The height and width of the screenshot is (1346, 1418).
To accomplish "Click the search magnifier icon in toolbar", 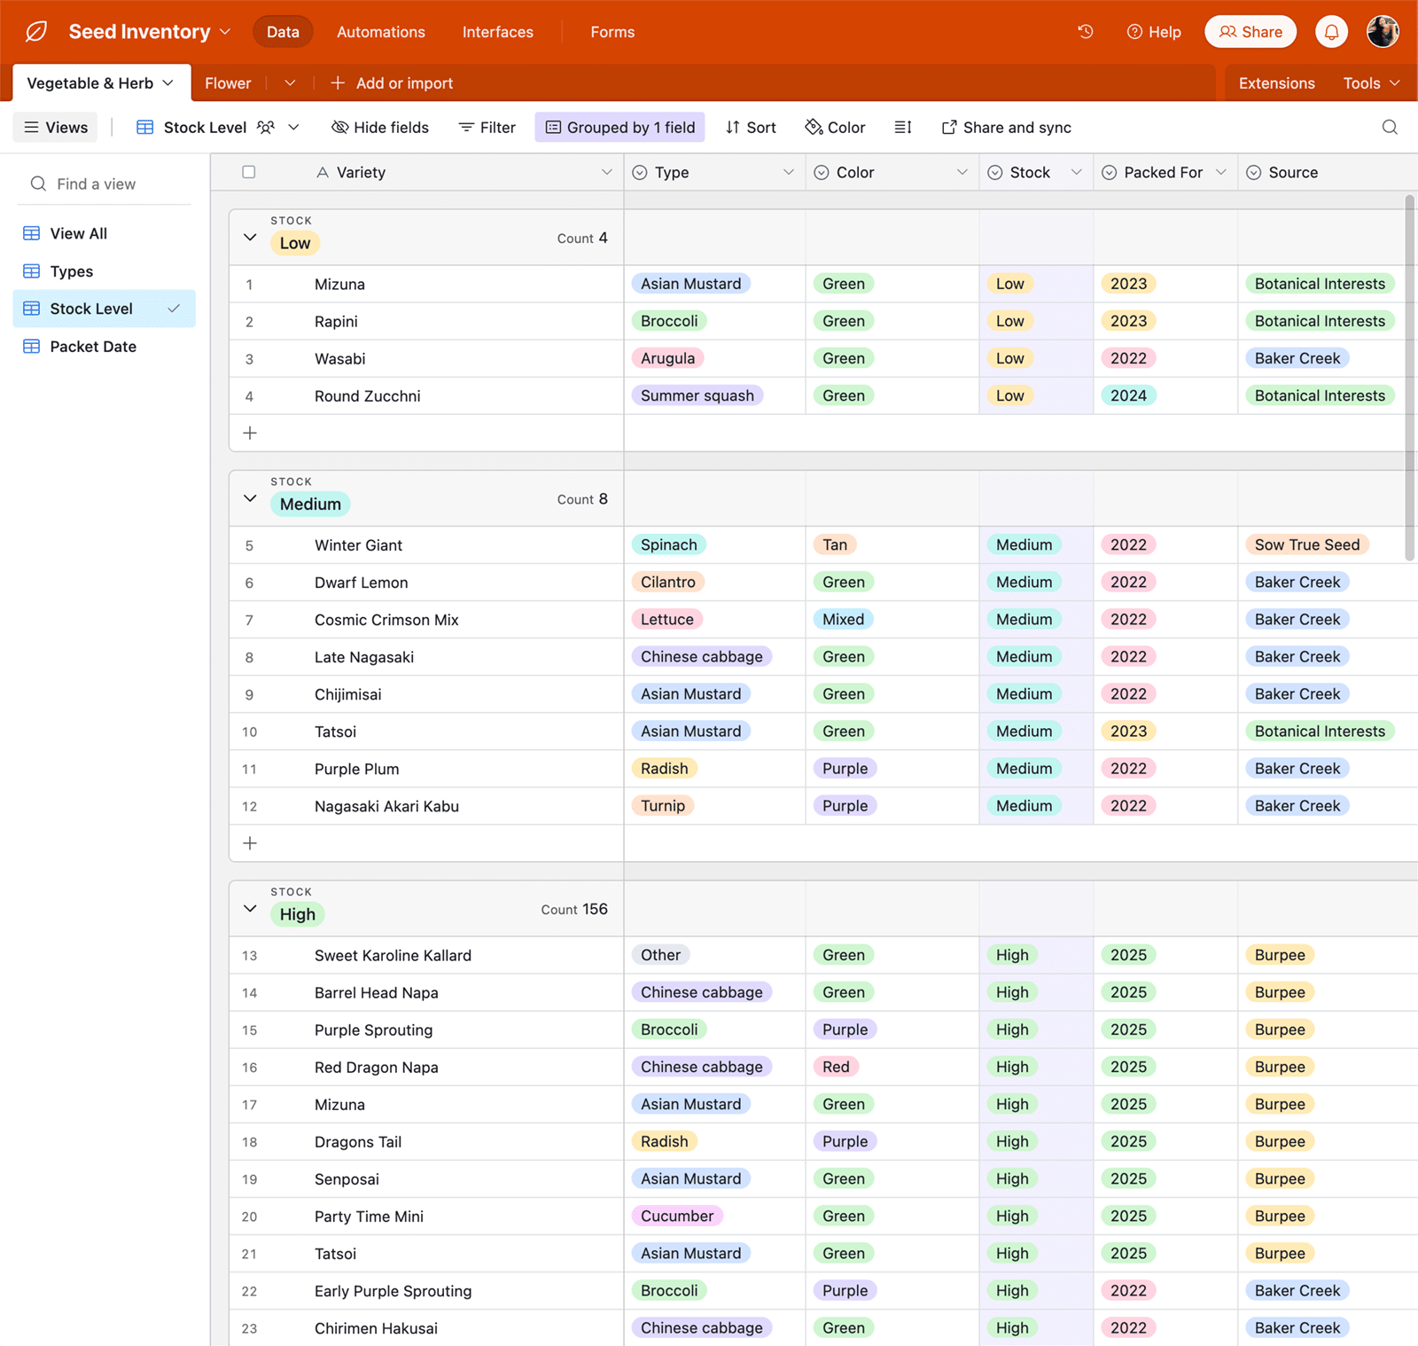I will click(x=1389, y=128).
